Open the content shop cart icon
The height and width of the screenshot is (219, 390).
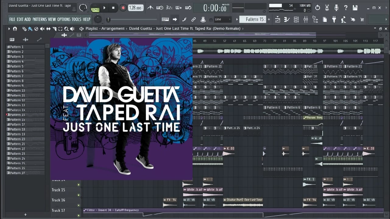click(x=362, y=20)
